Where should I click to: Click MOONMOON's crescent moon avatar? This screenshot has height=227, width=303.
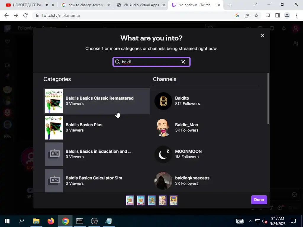[163, 154]
